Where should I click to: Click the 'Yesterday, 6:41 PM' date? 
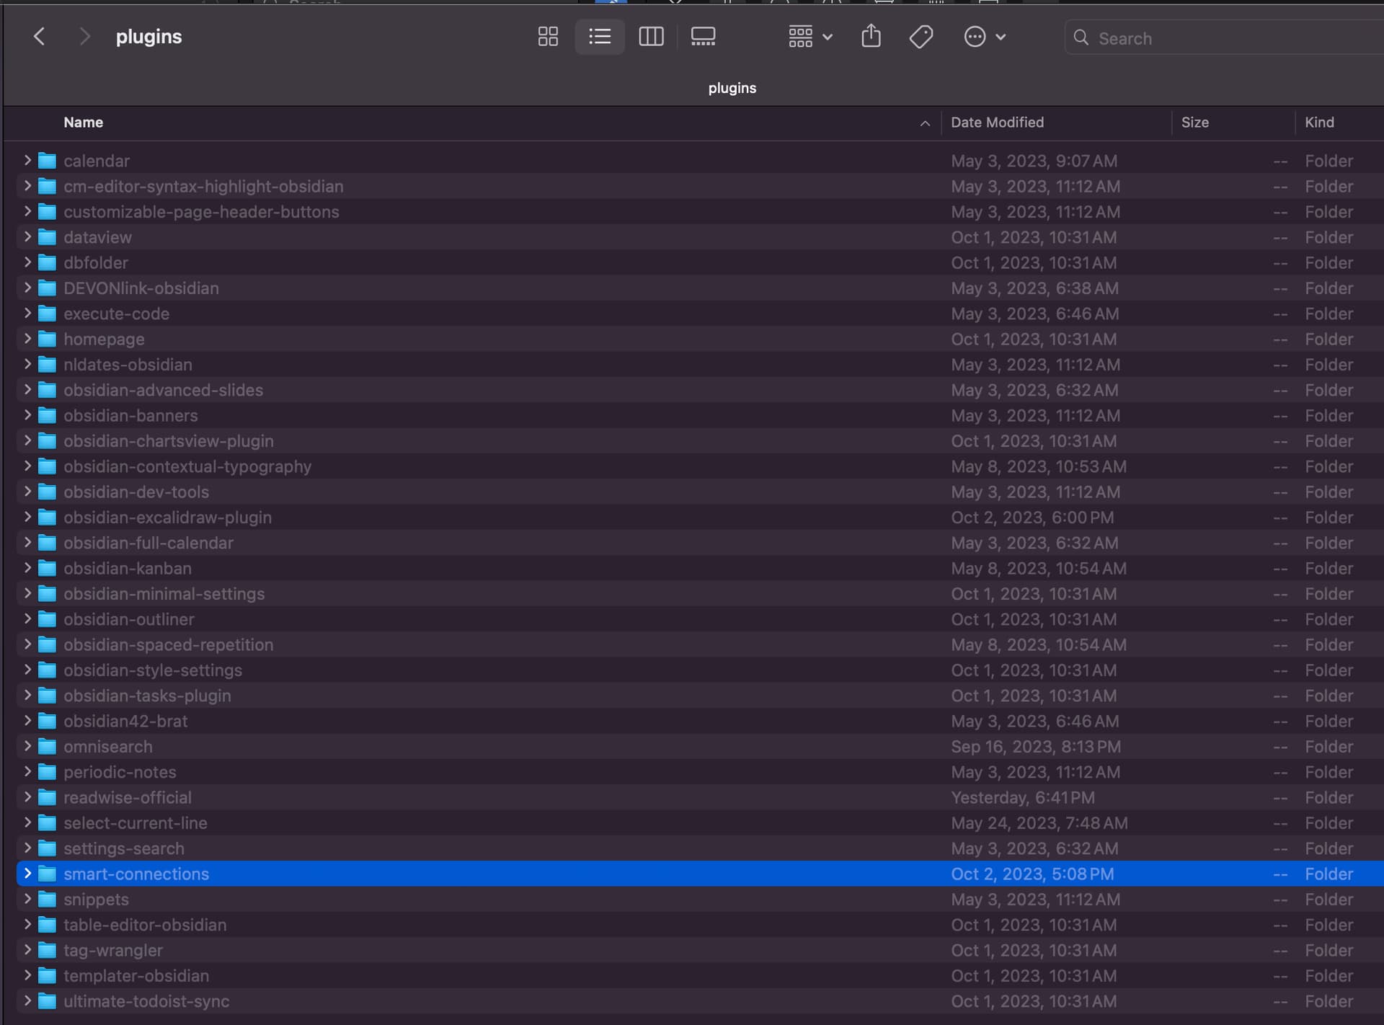1022,797
